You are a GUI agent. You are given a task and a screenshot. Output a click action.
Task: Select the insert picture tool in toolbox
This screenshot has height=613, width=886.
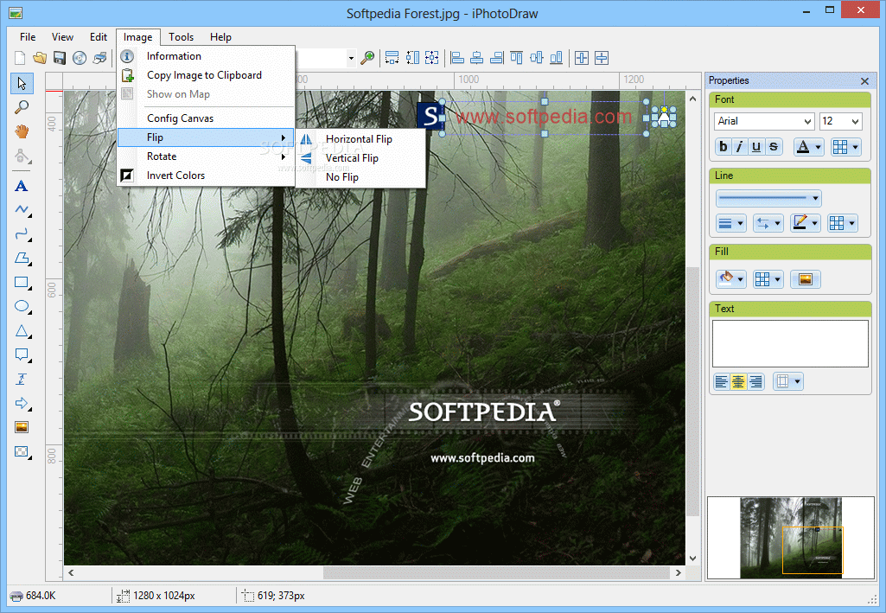tap(22, 427)
